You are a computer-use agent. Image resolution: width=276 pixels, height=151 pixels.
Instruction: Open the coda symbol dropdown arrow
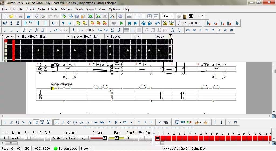tap(57, 23)
